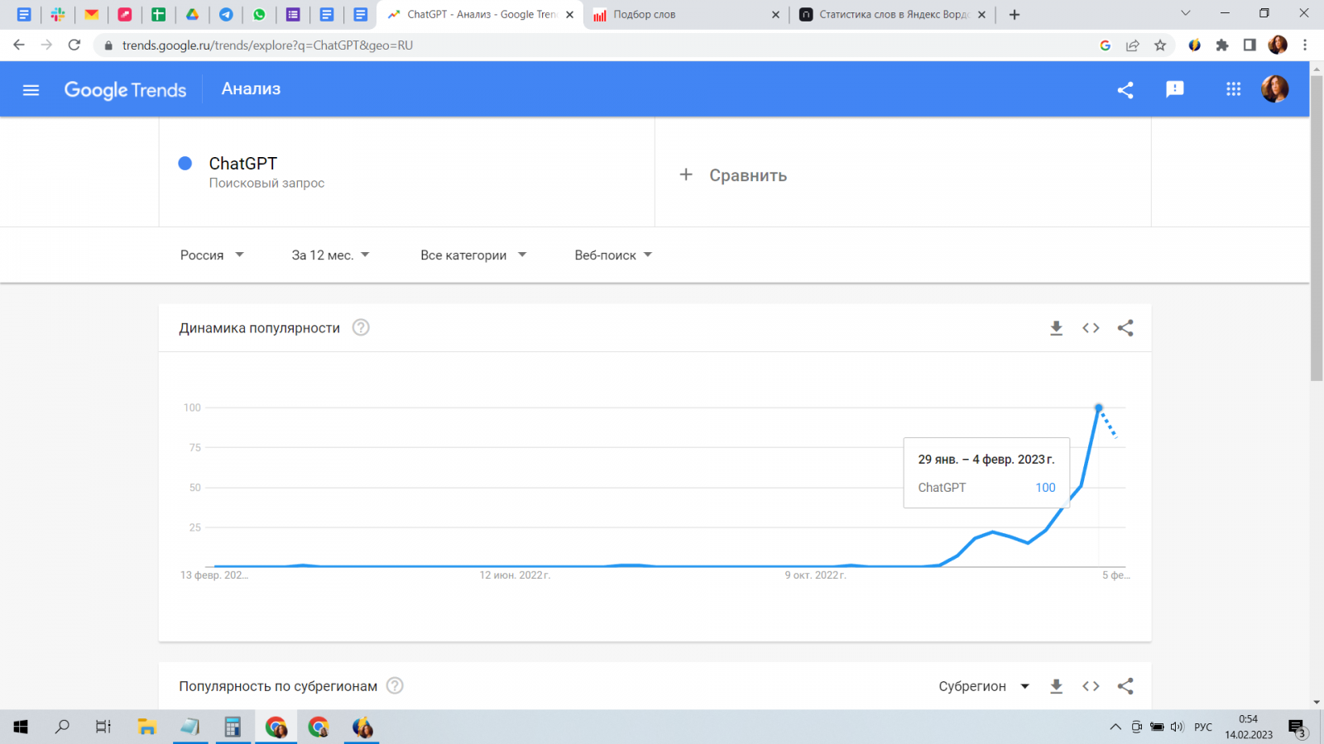Switch to the ChatGPT Google Trends tab
The image size is (1324, 744).
point(479,15)
